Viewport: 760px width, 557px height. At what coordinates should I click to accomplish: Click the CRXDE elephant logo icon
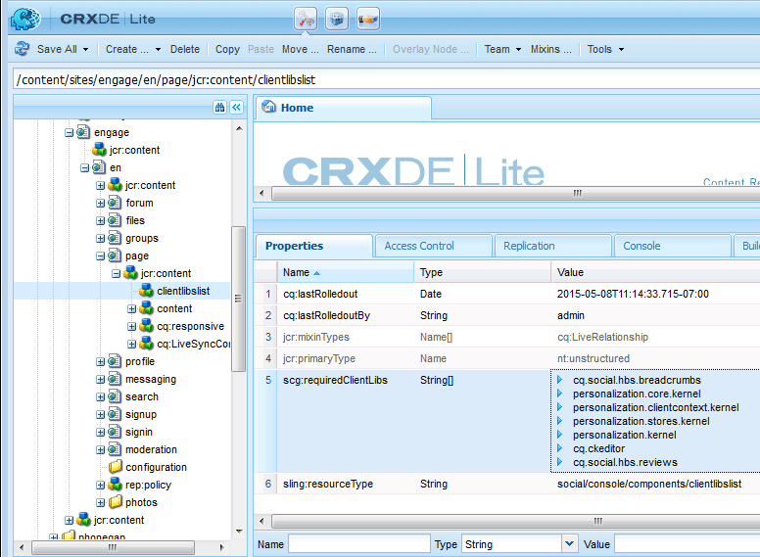[x=25, y=19]
